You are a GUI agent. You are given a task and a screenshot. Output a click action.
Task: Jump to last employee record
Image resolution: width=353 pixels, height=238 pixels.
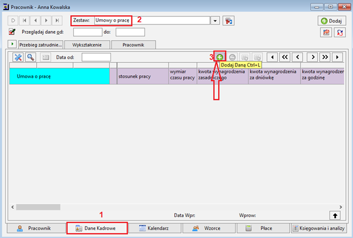coord(57,20)
